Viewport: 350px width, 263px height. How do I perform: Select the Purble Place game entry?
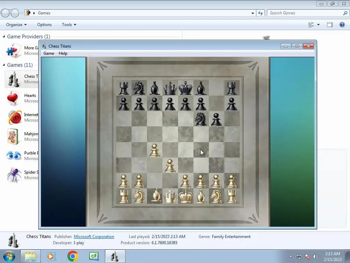tap(22, 156)
